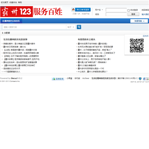Image resolution: width=149 pixels, height=149 pixels.
Task: Click the password input field
Action: pos(116,14)
